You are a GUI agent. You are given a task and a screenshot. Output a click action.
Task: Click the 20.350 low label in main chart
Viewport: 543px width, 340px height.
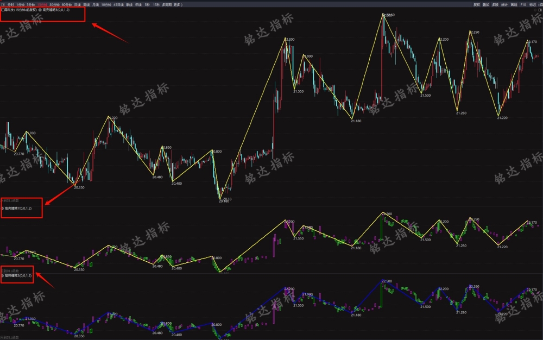(79, 188)
